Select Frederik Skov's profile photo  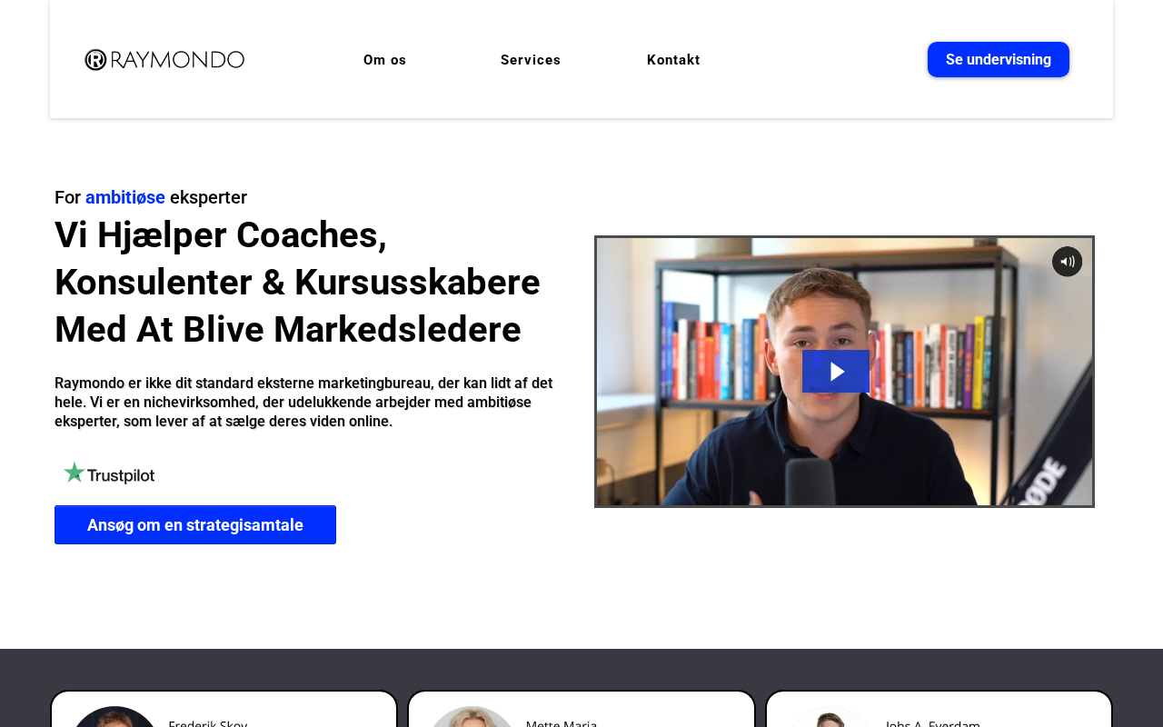click(x=114, y=717)
